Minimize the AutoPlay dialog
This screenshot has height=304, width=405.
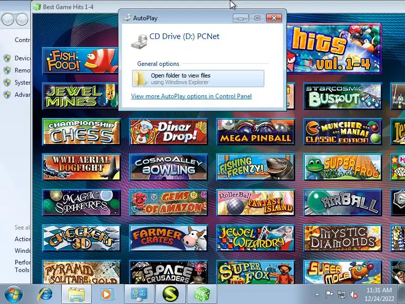(x=240, y=18)
